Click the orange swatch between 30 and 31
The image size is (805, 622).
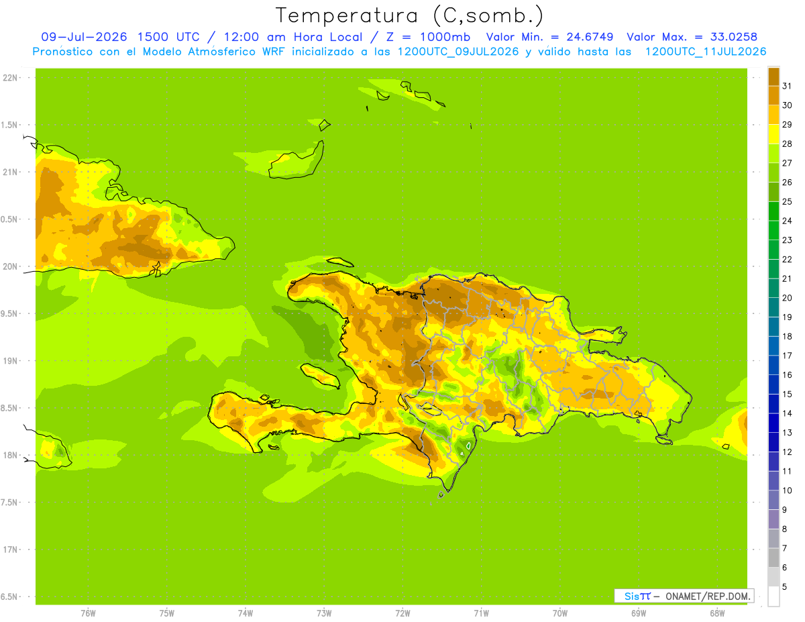[x=773, y=96]
